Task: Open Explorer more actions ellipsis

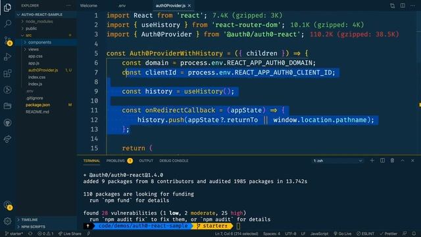Action: tap(68, 5)
